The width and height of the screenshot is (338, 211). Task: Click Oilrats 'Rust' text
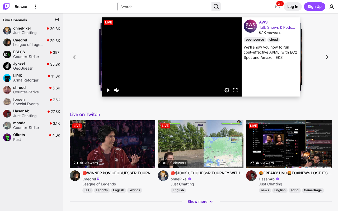[x=17, y=140]
